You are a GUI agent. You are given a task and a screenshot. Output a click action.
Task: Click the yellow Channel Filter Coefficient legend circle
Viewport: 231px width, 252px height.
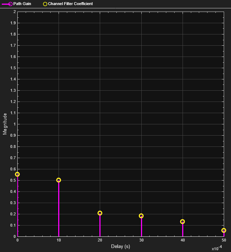tap(45, 4)
